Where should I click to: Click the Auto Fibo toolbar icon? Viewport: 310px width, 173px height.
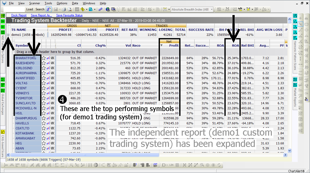tap(220, 9)
